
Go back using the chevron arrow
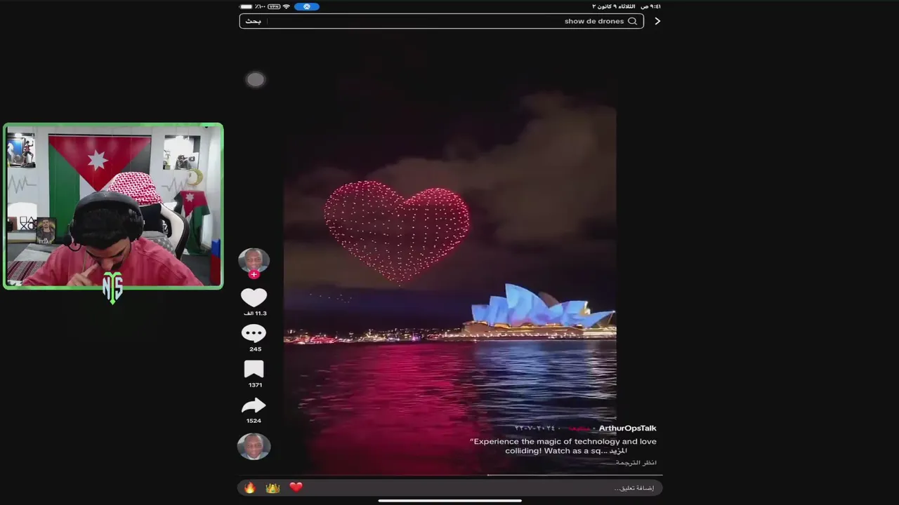(x=657, y=21)
